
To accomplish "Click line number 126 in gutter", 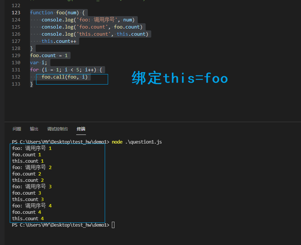I will tap(16, 34).
